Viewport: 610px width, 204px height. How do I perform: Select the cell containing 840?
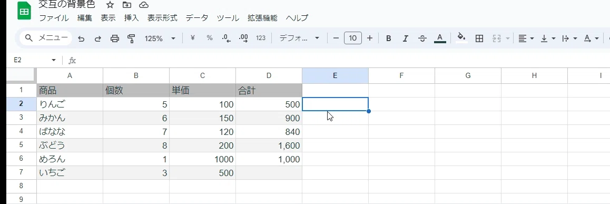click(269, 132)
